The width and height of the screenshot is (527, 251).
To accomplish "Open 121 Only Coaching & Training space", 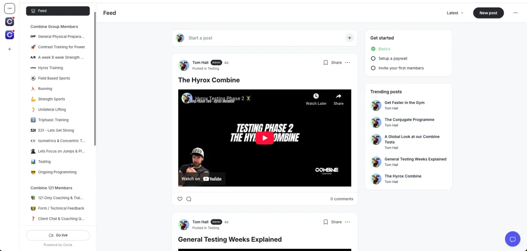I will tap(58, 198).
